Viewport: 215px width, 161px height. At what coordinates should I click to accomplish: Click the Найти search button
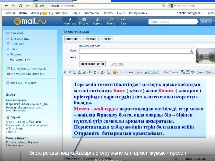point(206,21)
